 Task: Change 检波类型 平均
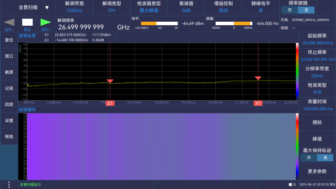coord(317,89)
